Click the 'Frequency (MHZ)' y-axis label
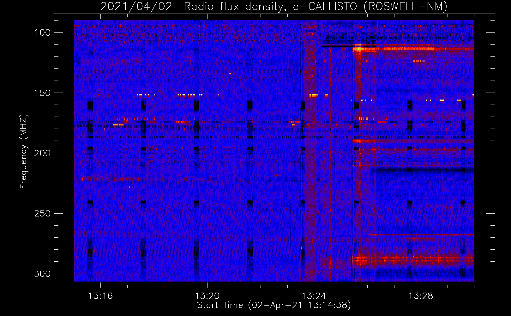 24,151
